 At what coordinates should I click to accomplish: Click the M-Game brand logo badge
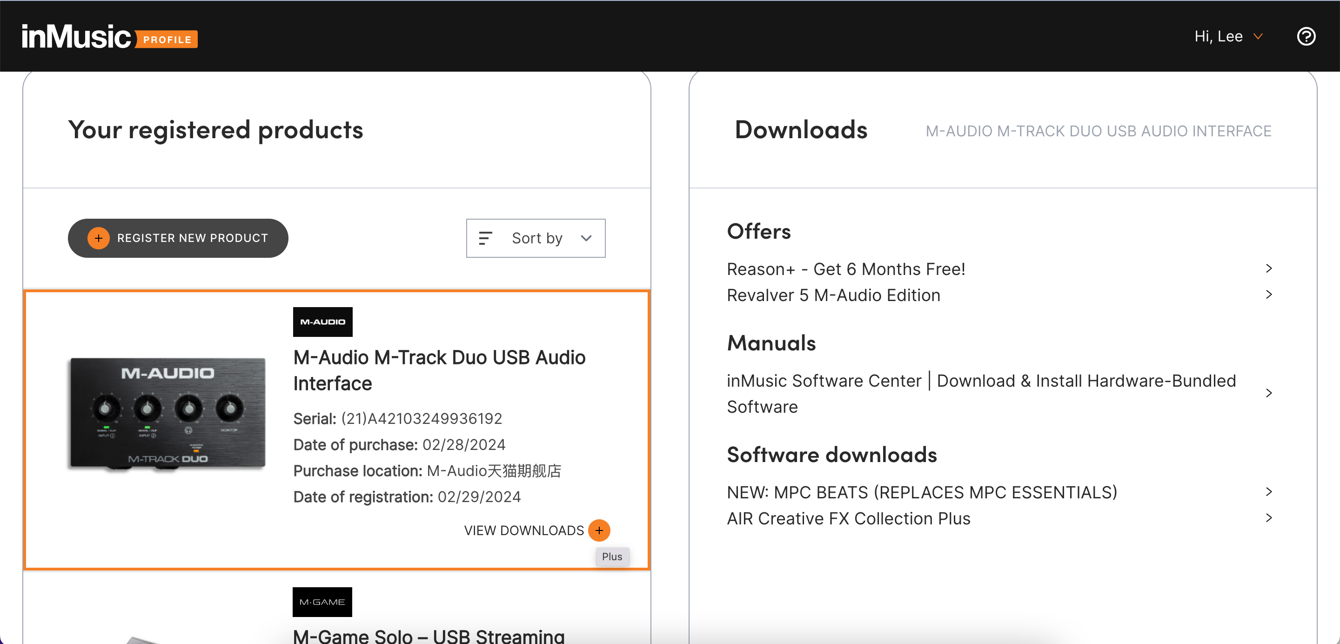click(322, 603)
